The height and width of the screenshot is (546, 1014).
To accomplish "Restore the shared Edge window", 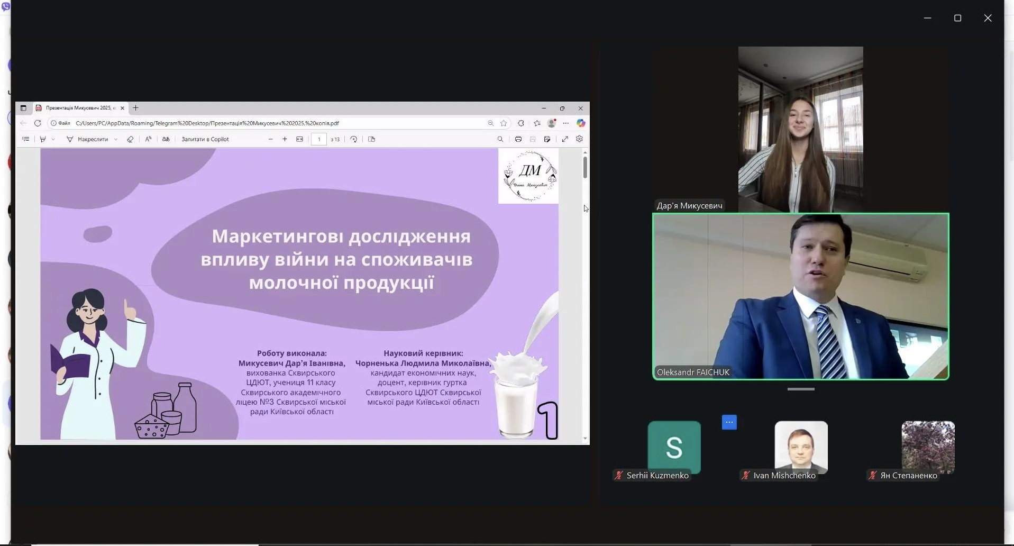I will tap(562, 108).
